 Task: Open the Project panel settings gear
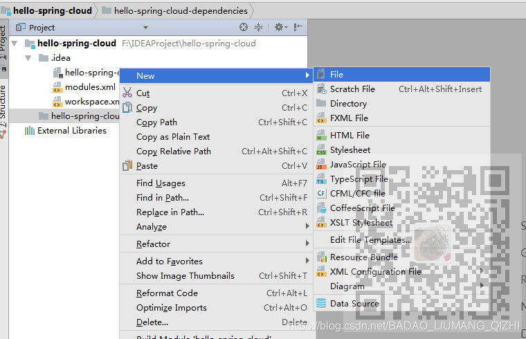pyautogui.click(x=280, y=27)
